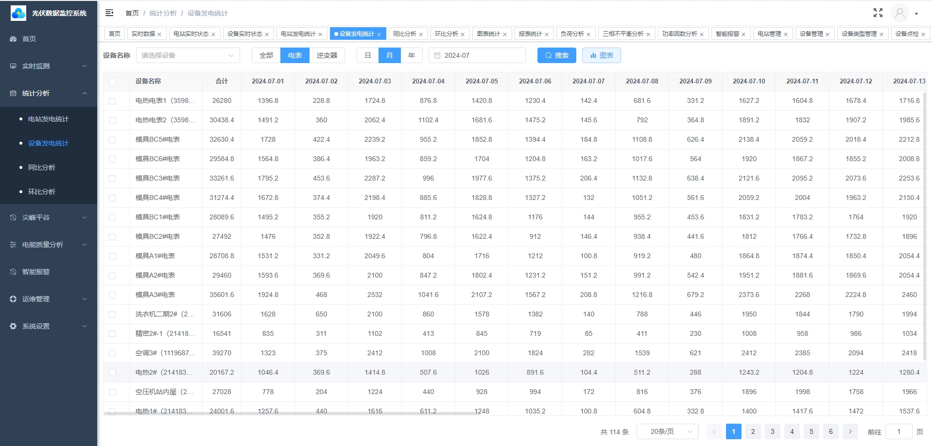
Task: Close the 环比分析 tab
Action: click(463, 34)
